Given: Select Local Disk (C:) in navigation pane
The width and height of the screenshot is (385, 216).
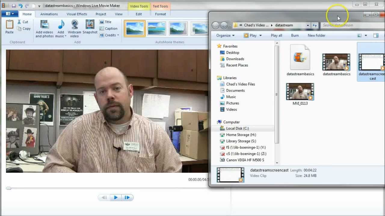Looking at the screenshot, I should (237, 128).
